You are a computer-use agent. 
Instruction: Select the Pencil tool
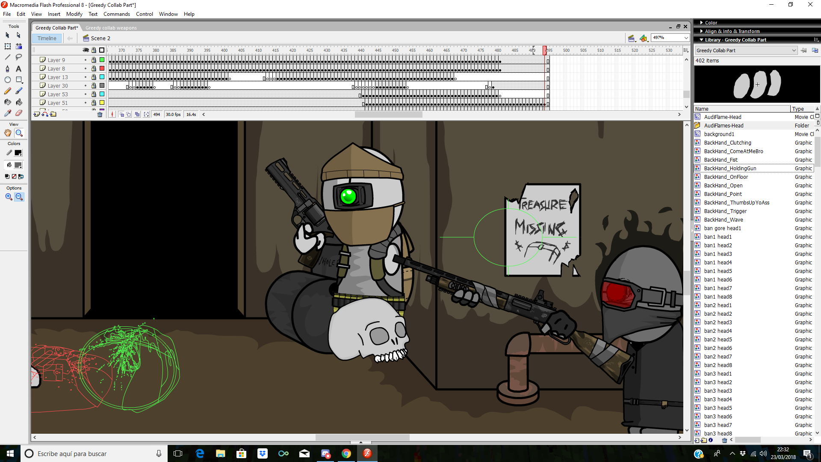point(7,91)
